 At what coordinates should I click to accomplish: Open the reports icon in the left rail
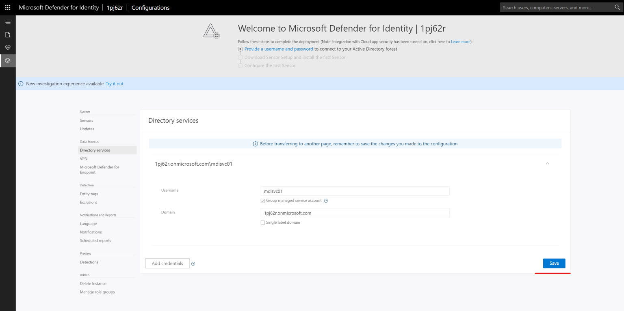8,35
